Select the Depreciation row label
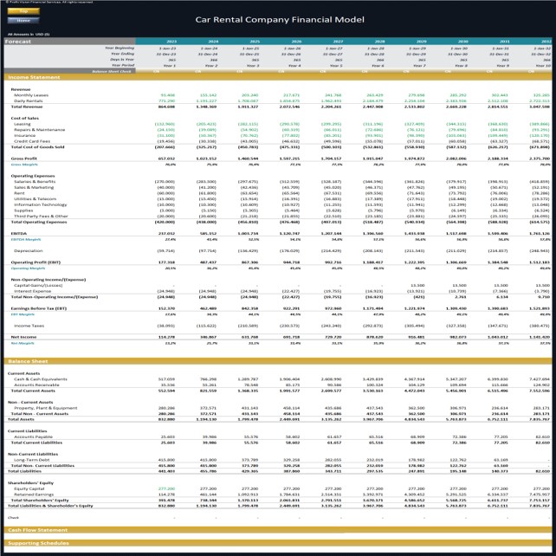 [x=29, y=250]
